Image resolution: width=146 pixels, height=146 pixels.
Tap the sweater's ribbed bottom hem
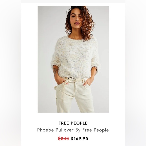[x=74, y=75]
